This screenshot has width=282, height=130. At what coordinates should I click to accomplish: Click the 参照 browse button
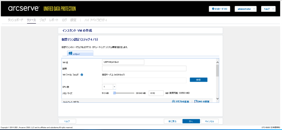pyautogui.click(x=199, y=80)
